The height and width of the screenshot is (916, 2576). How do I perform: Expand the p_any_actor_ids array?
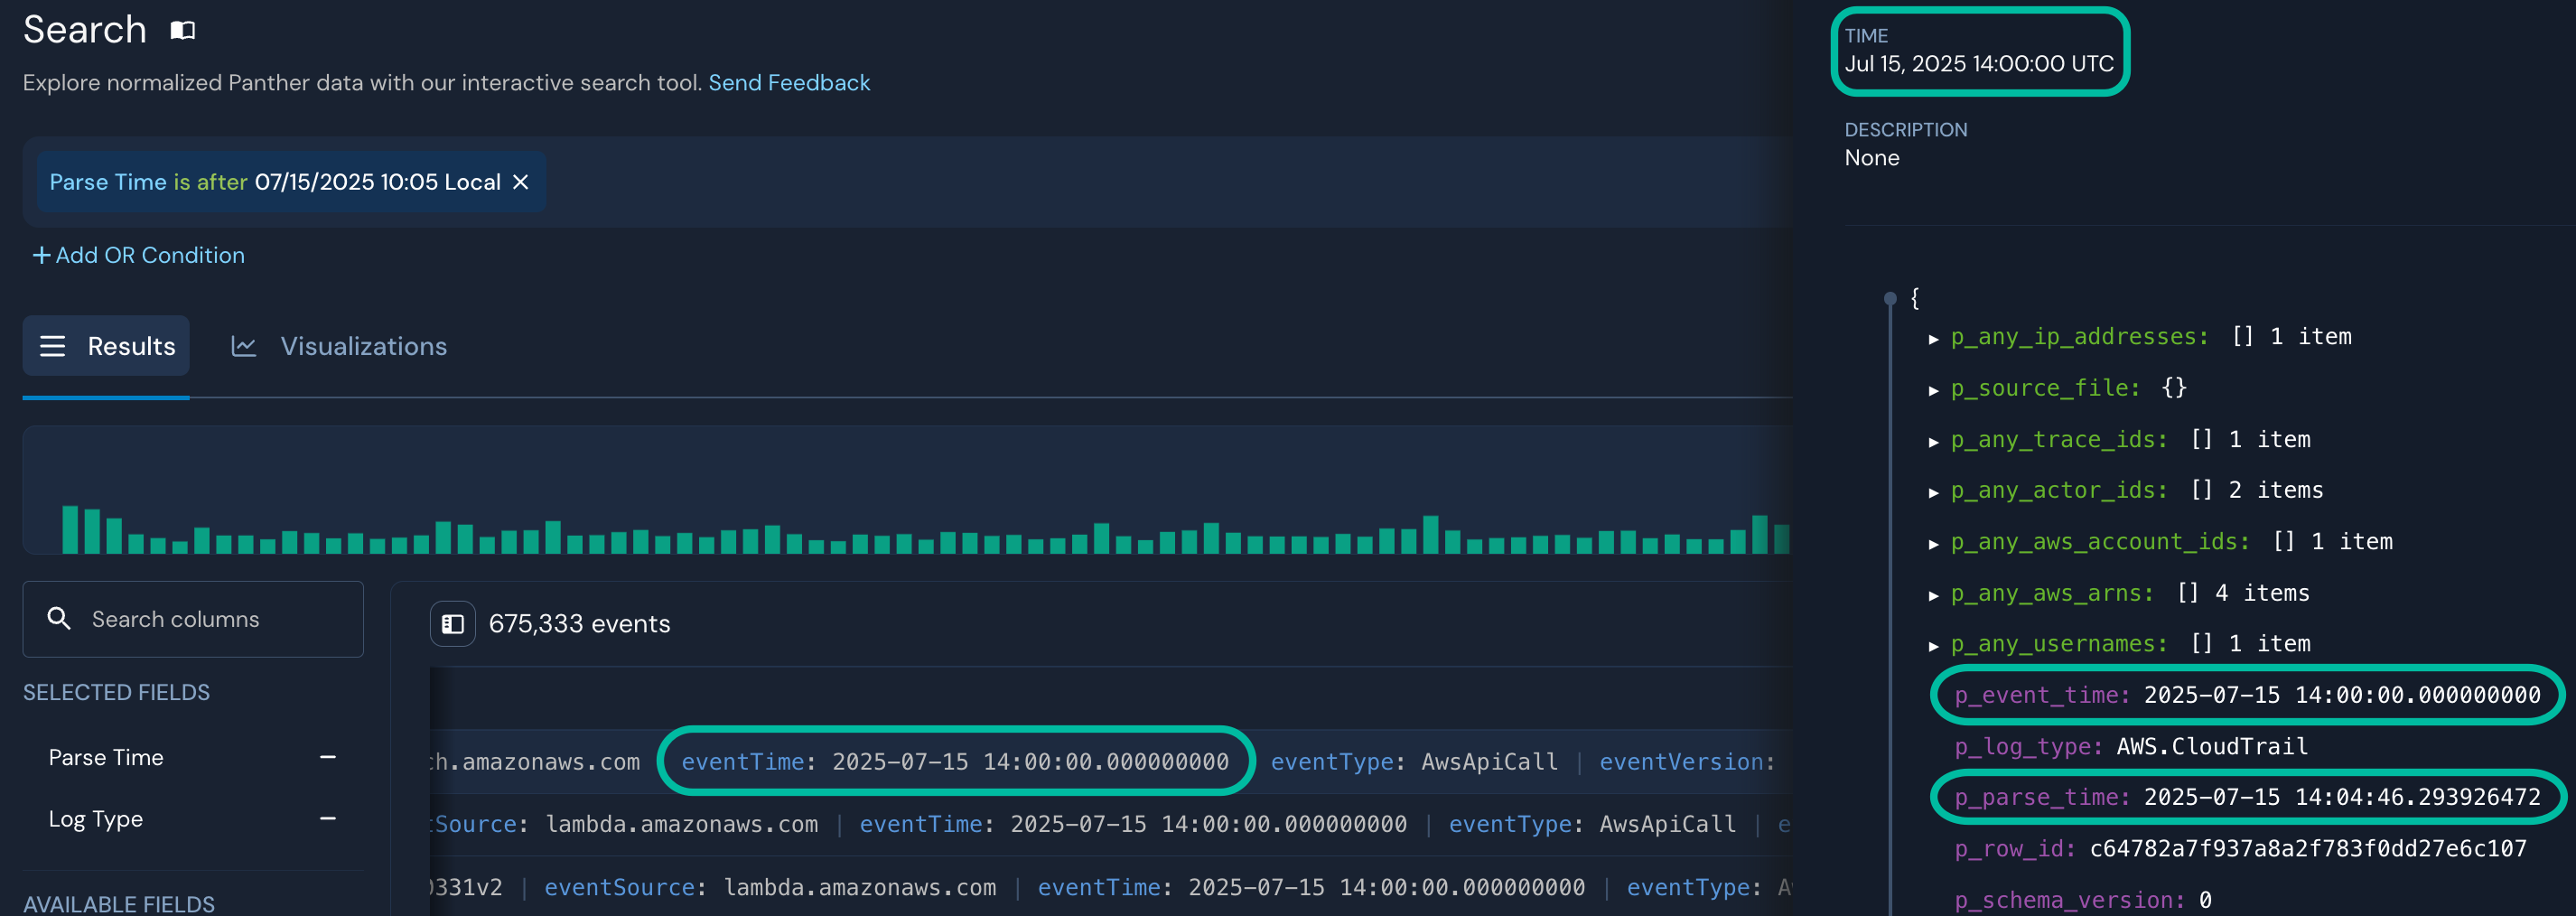(x=1934, y=490)
